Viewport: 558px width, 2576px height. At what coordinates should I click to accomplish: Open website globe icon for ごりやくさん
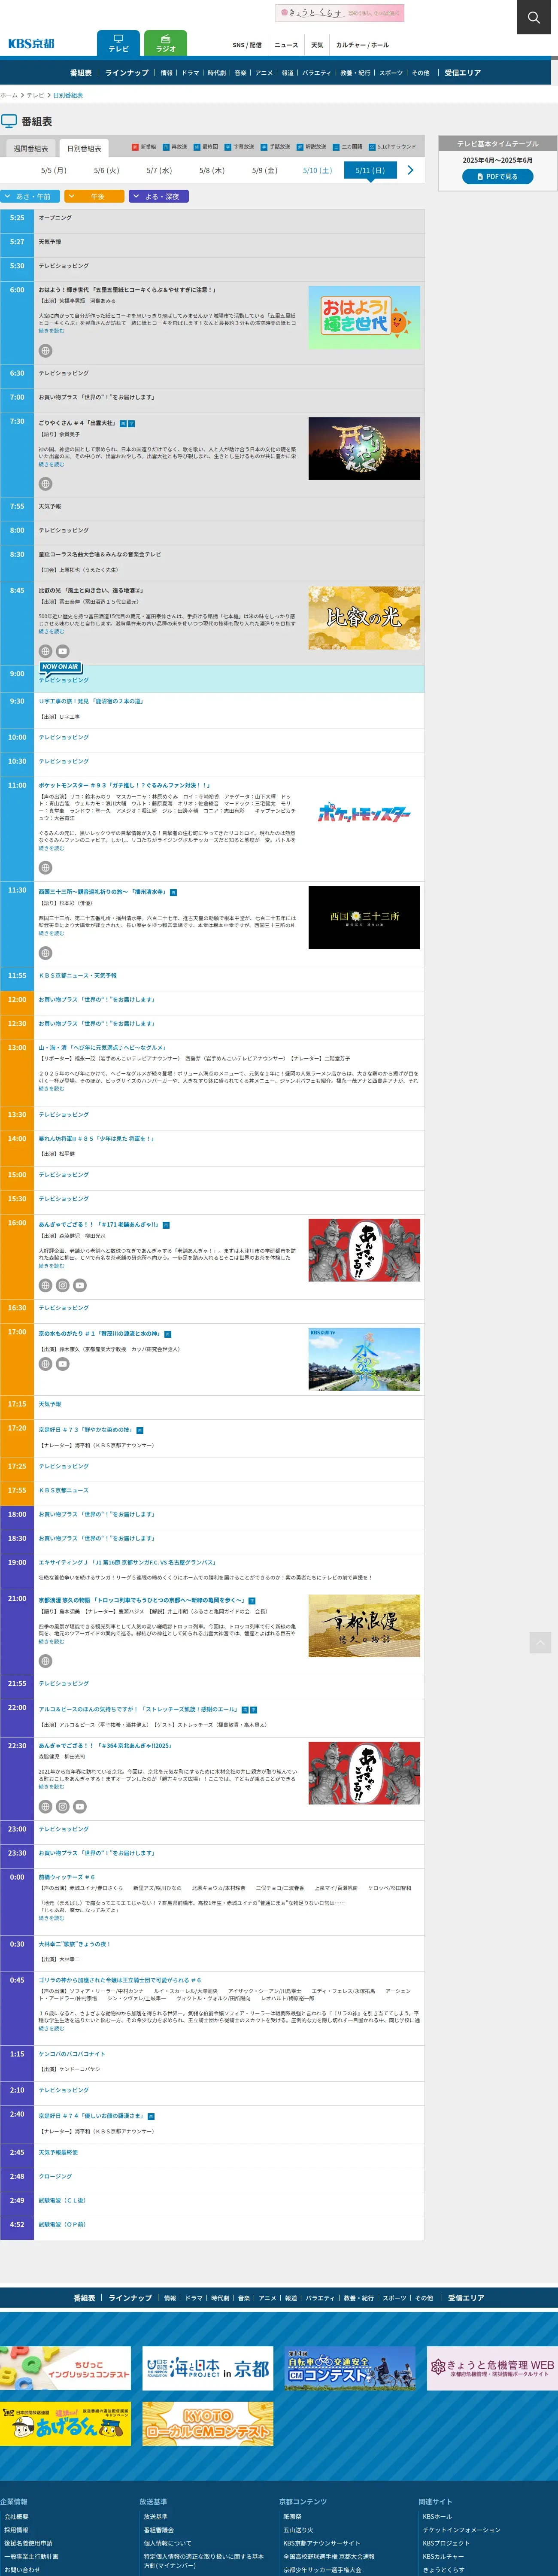tap(45, 484)
